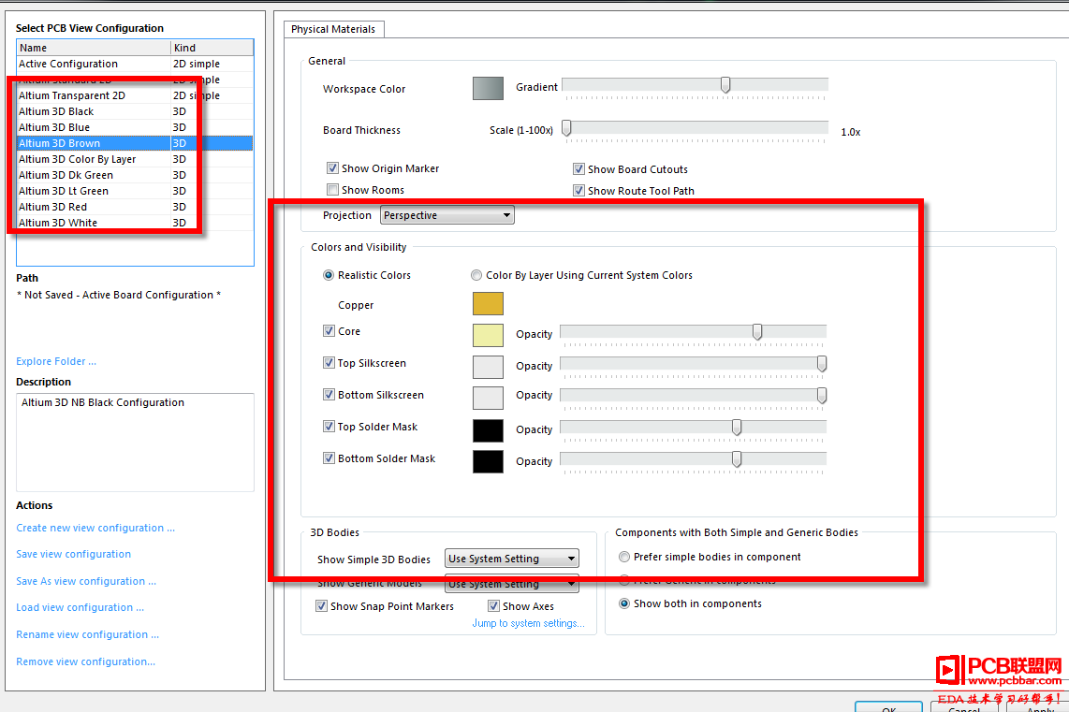Pick the Altium 3D Lt Green configuration
The width and height of the screenshot is (1069, 712).
(135, 191)
